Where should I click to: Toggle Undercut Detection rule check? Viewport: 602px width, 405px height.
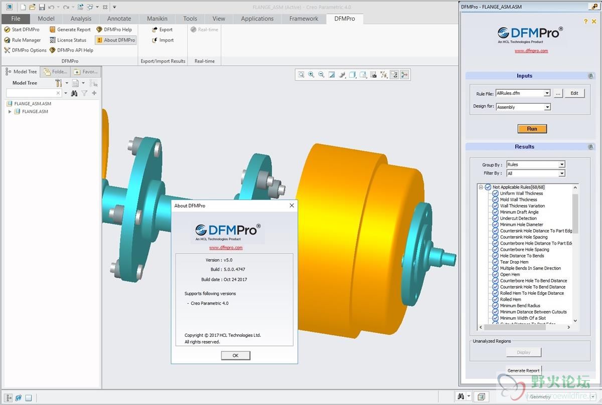[496, 219]
